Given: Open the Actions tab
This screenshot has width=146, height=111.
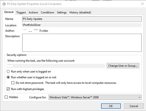Looking at the screenshot, I should (33, 13).
